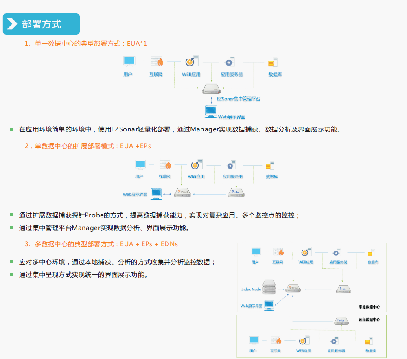Click the bullet text starting 通过扩展数据捕获探针Probe的方式

[160, 215]
